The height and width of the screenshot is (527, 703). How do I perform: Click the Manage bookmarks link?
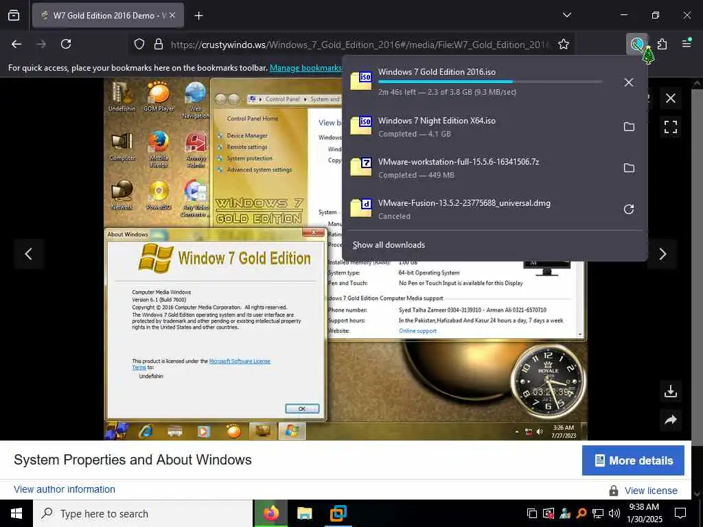(306, 68)
